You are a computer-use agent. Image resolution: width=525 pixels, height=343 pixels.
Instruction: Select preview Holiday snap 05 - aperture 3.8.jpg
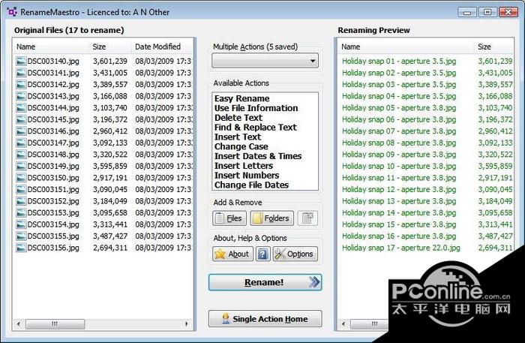pyautogui.click(x=399, y=108)
